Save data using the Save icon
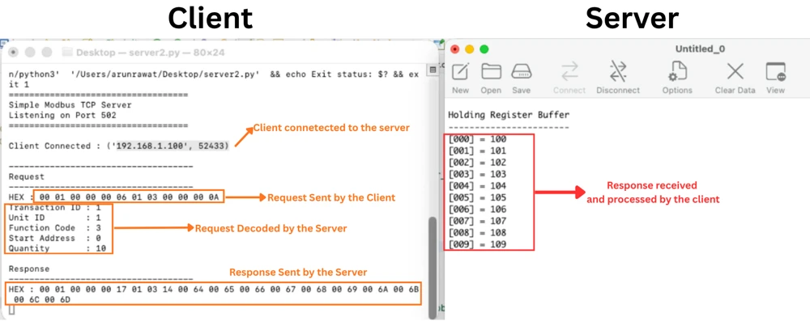 tap(521, 71)
